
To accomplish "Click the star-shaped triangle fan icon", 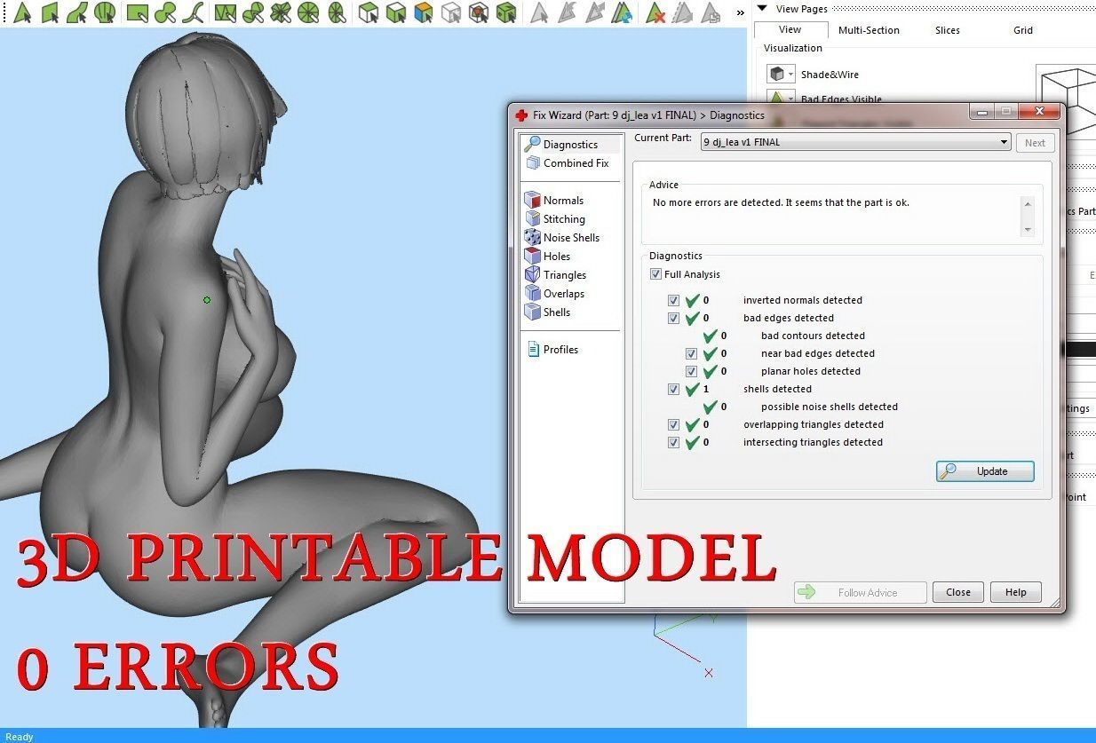I will click(x=281, y=13).
